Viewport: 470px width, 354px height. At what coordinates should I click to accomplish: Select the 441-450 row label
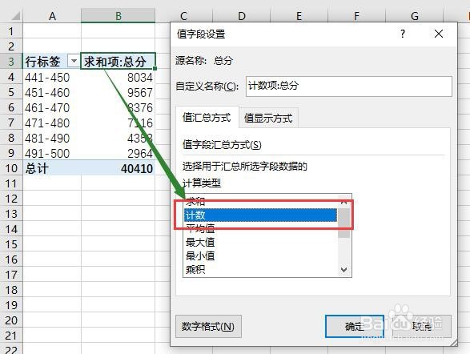click(x=52, y=78)
